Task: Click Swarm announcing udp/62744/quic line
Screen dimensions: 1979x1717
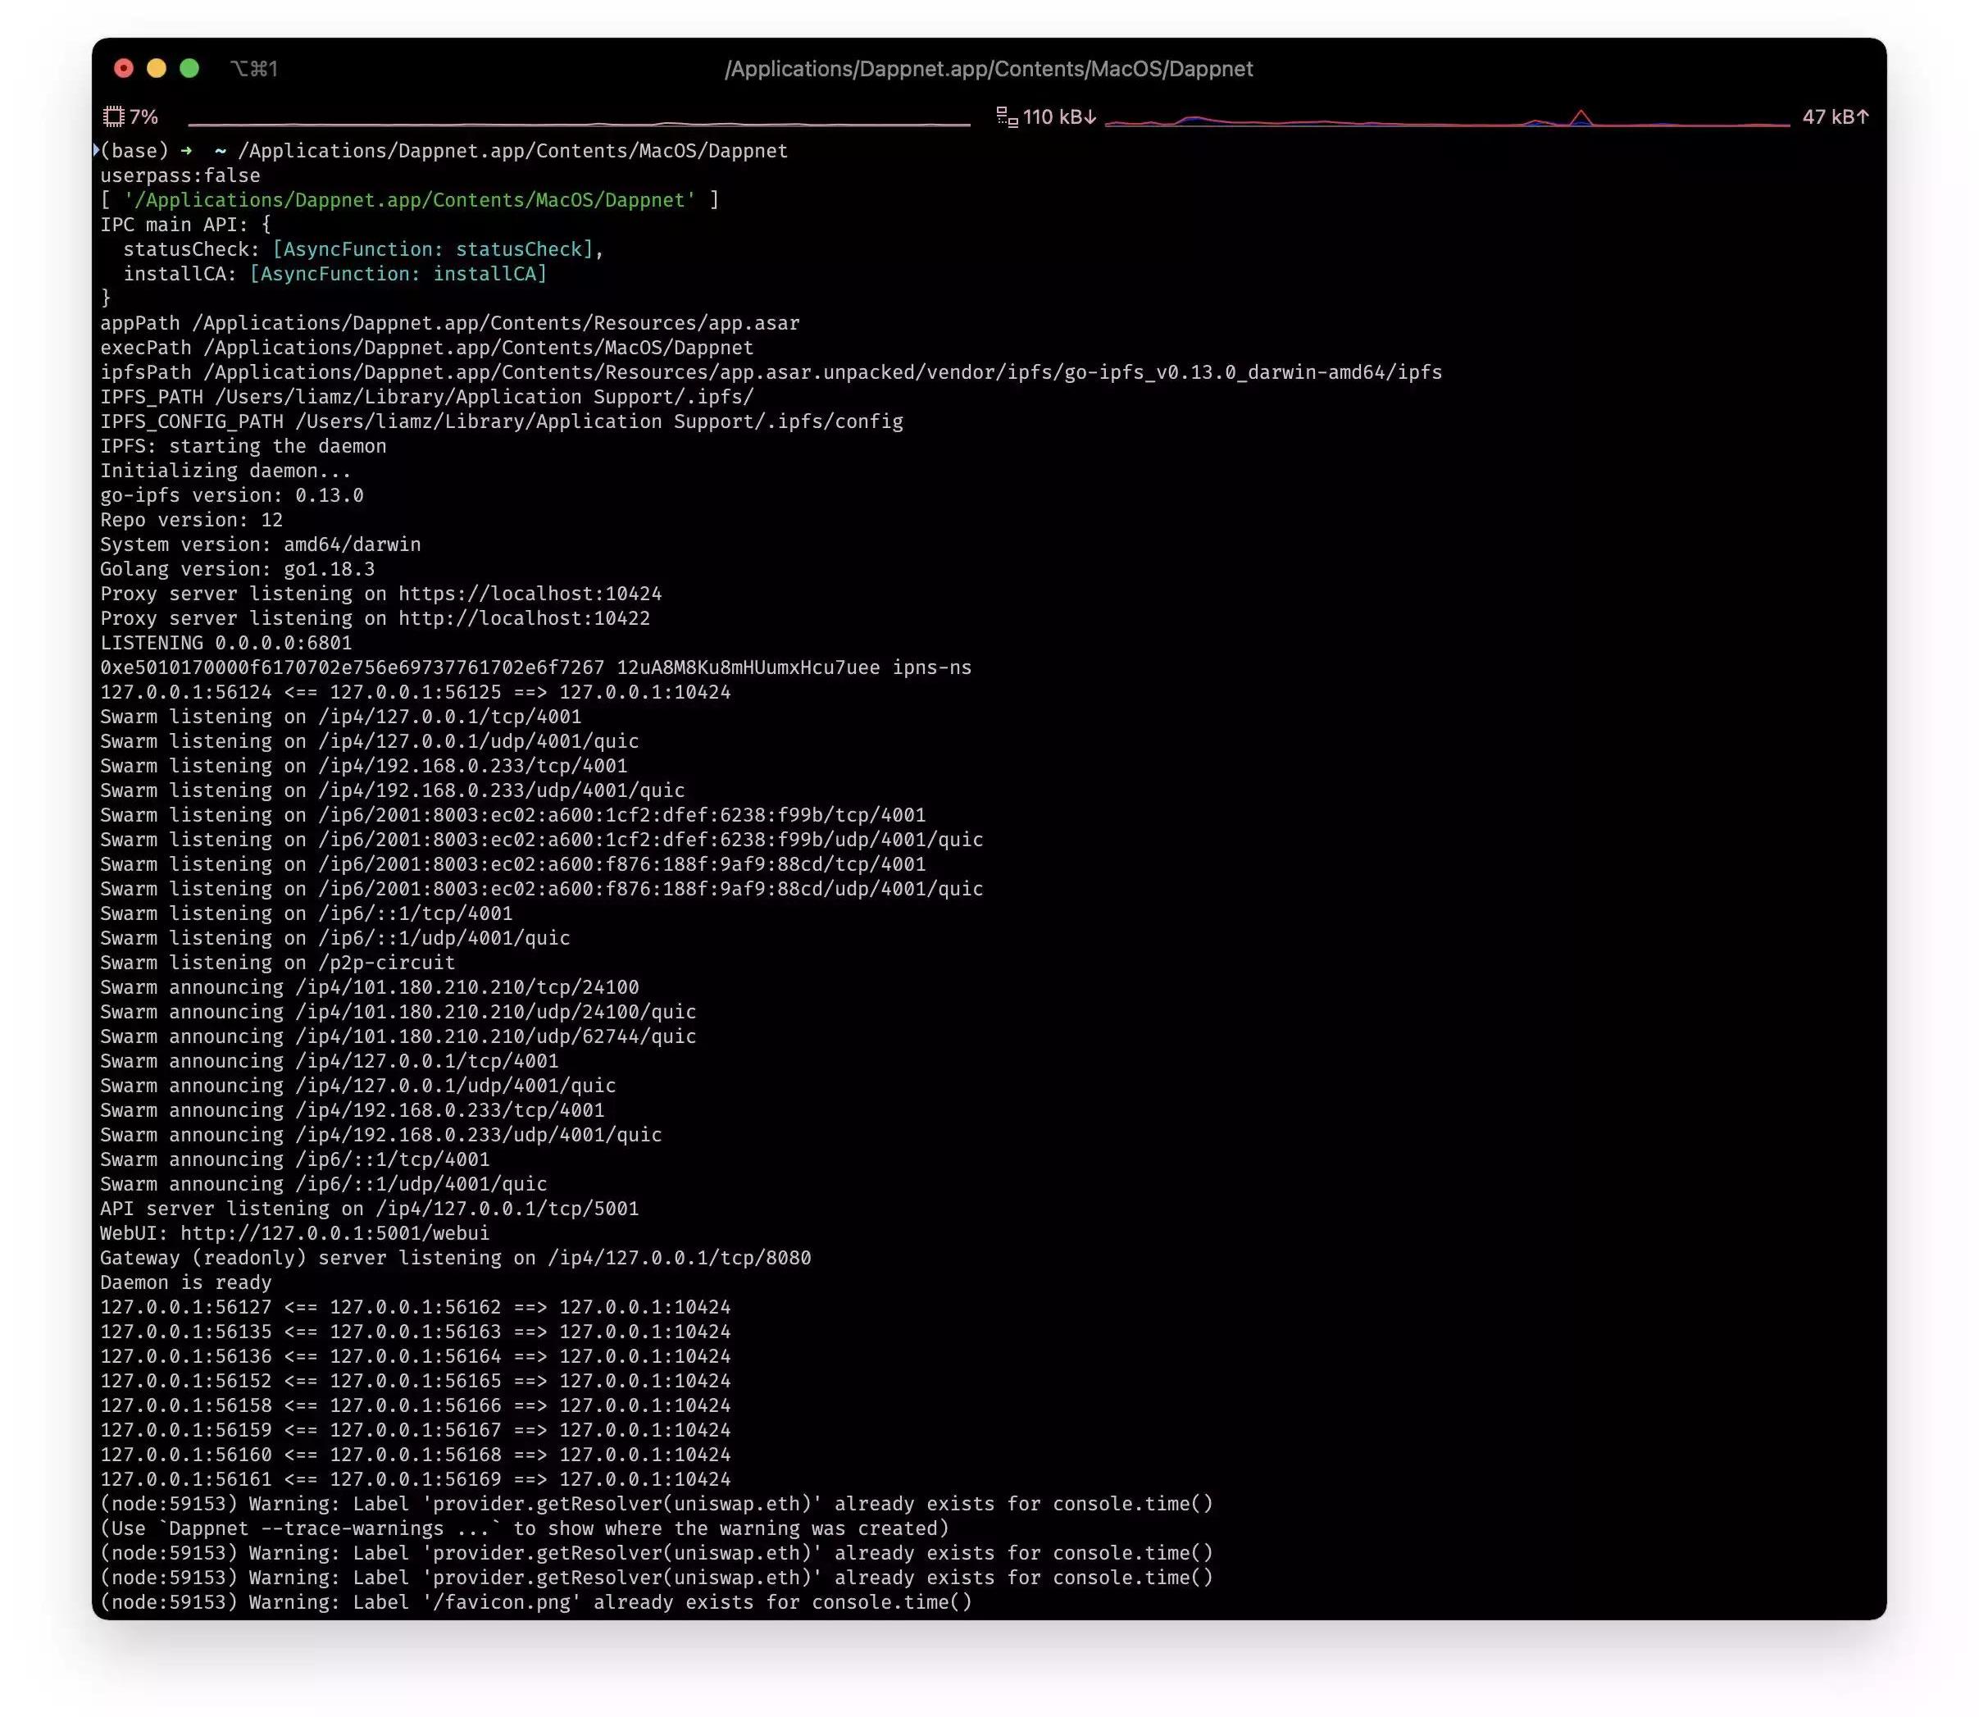Action: tap(398, 1036)
